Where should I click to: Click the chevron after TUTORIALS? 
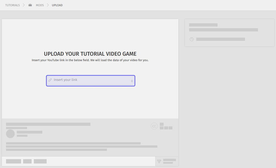tap(24, 5)
